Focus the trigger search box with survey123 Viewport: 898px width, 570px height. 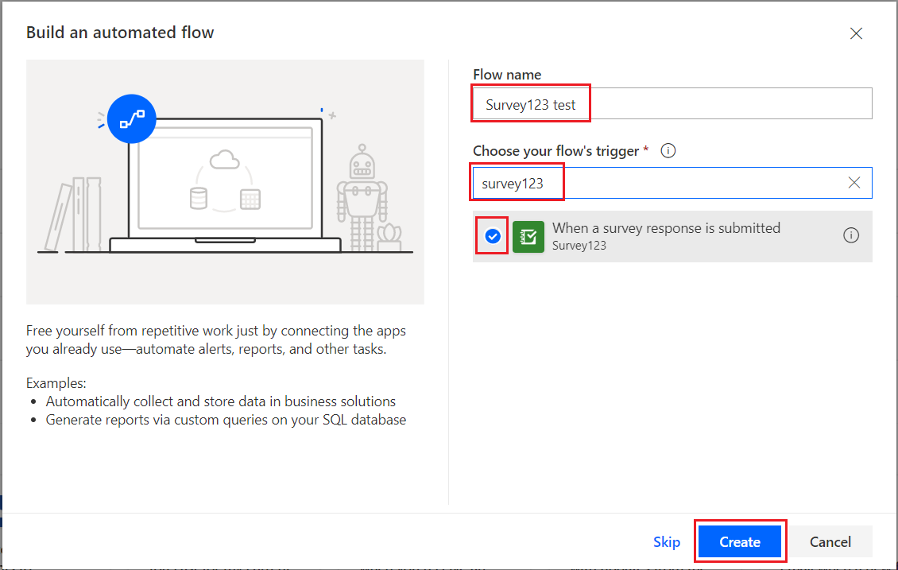[672, 184]
